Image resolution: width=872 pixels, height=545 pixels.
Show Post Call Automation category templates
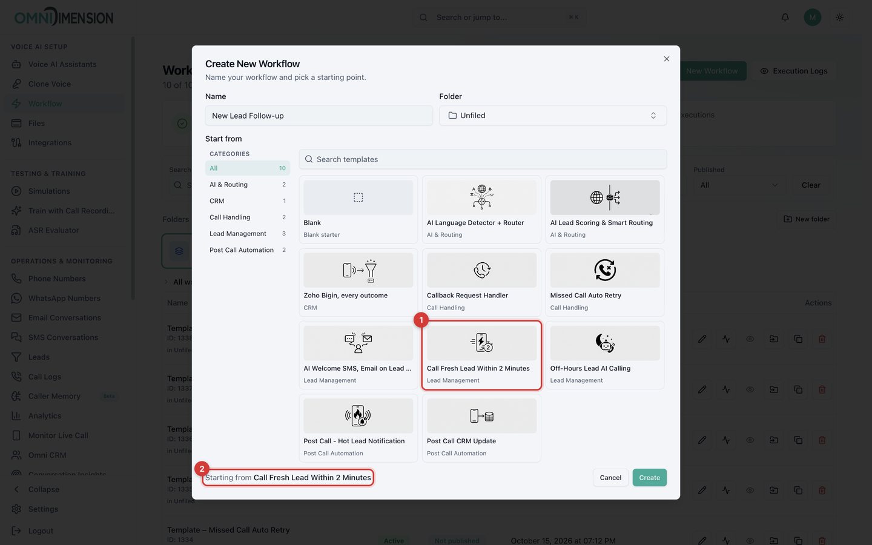click(x=248, y=250)
